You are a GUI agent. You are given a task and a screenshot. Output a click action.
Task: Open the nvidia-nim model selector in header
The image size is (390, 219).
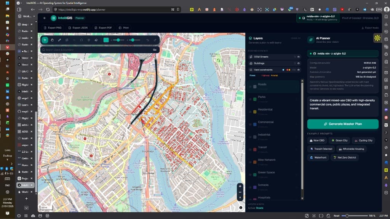point(318,18)
